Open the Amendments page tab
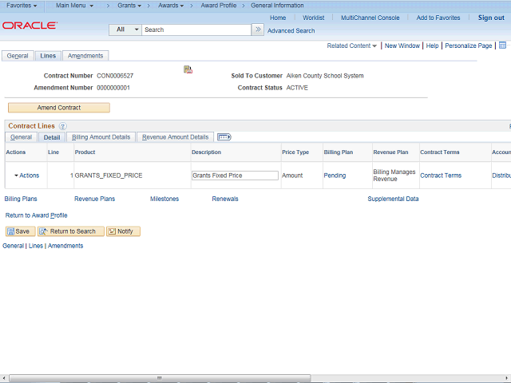This screenshot has width=511, height=383. [x=85, y=56]
